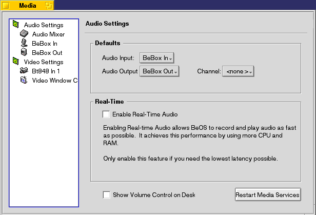316x215 pixels.
Task: Click the zoom box on Media title tab
Action: tap(49, 6)
